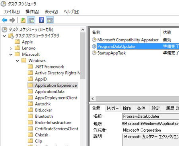Image resolution: width=179 pixels, height=146 pixels.
Task: Click the AppID folder icon
Action: 30,79
